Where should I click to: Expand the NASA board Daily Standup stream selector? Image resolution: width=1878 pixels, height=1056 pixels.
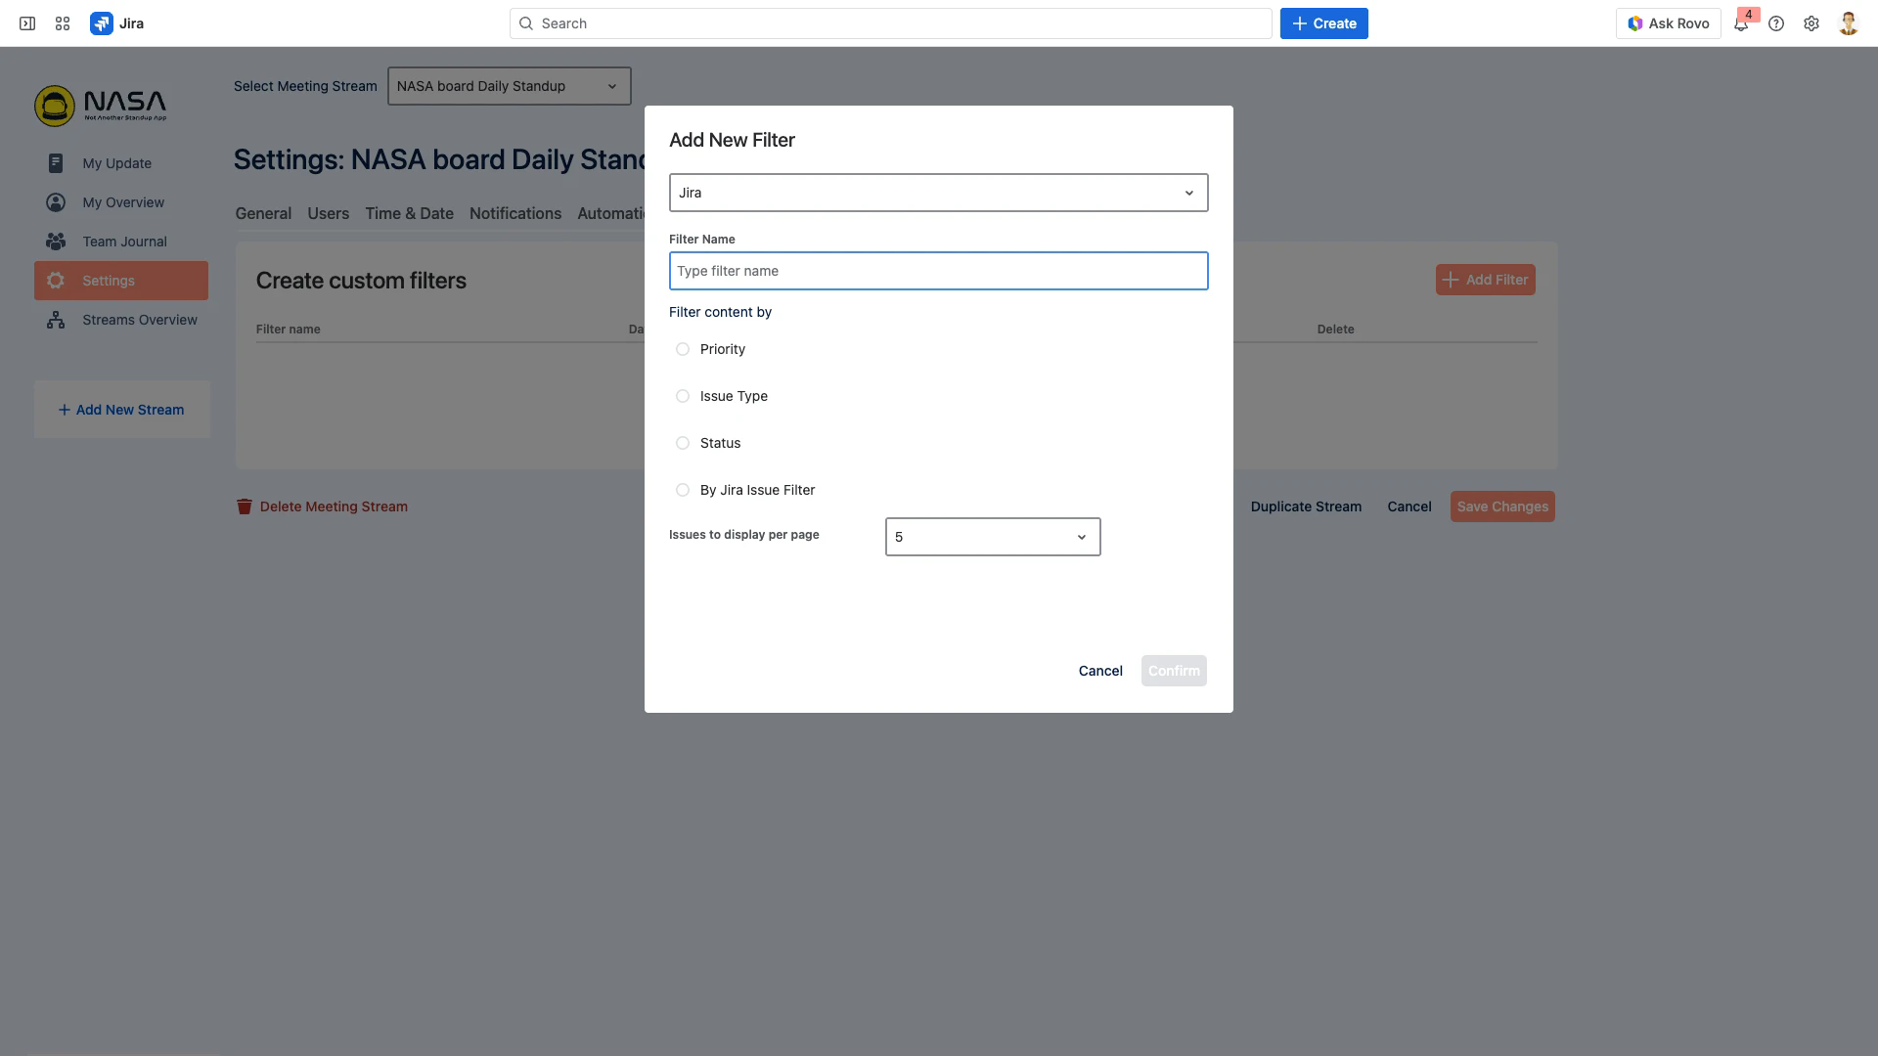(x=509, y=86)
